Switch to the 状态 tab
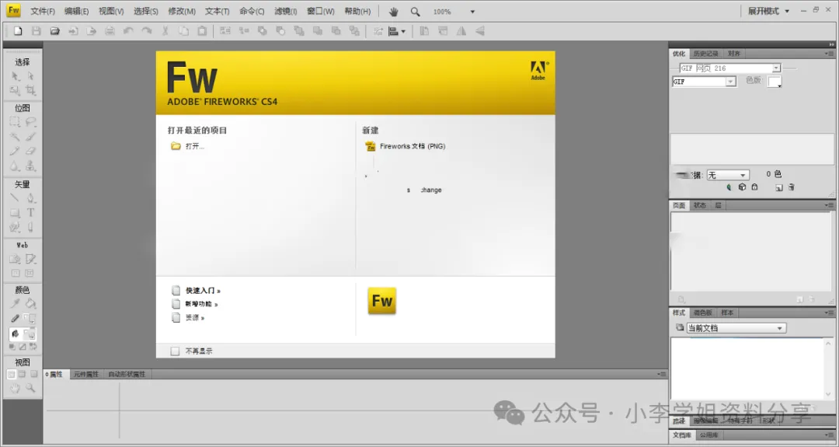 coord(699,205)
